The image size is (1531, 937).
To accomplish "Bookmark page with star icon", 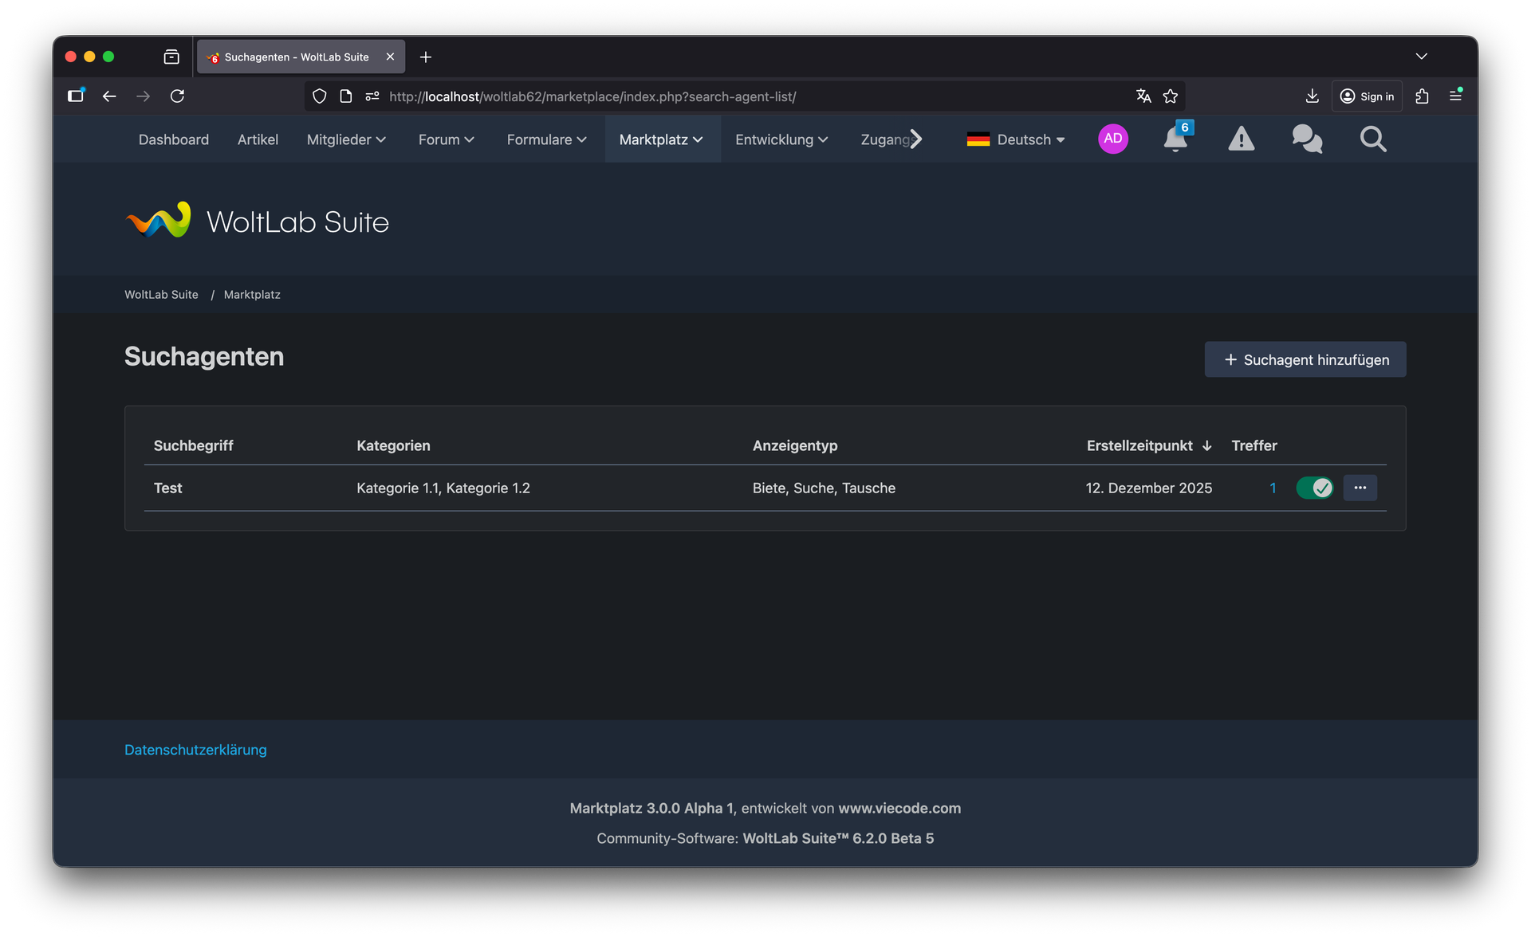I will point(1171,96).
